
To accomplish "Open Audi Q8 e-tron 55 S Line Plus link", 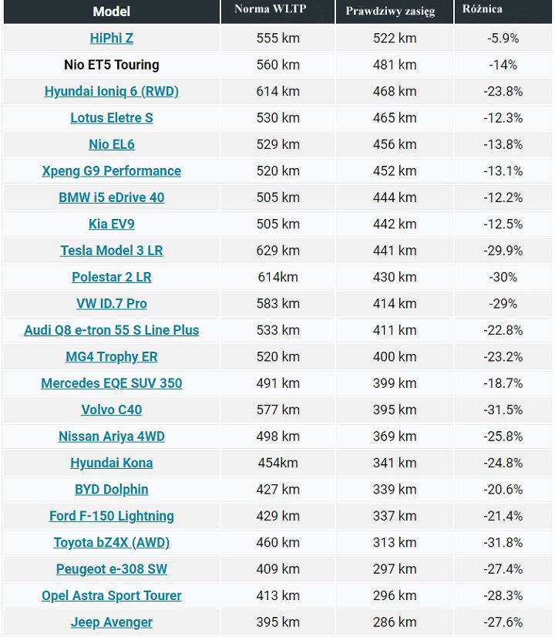I will point(111,330).
